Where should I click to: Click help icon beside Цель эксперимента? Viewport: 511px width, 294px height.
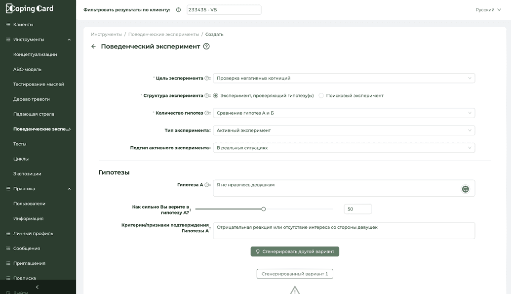click(x=206, y=78)
